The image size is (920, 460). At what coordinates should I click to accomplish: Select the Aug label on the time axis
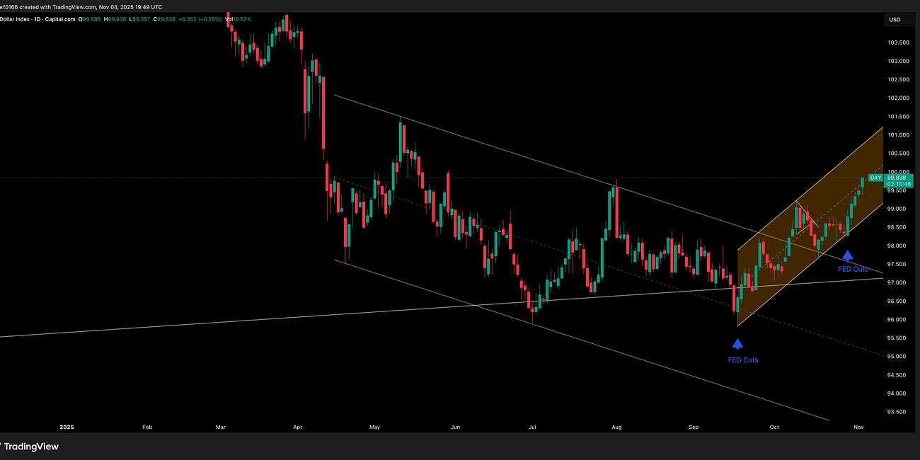click(616, 427)
